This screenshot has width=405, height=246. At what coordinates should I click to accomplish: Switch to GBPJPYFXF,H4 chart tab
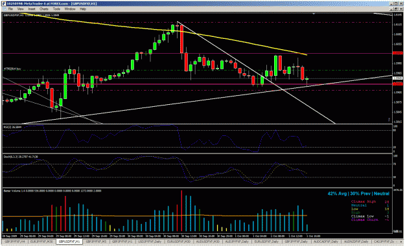tap(15, 241)
